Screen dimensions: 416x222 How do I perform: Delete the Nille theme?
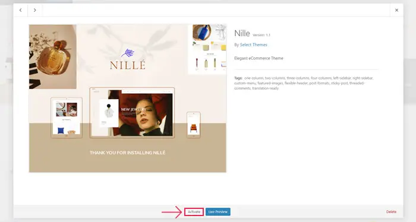pos(391,212)
